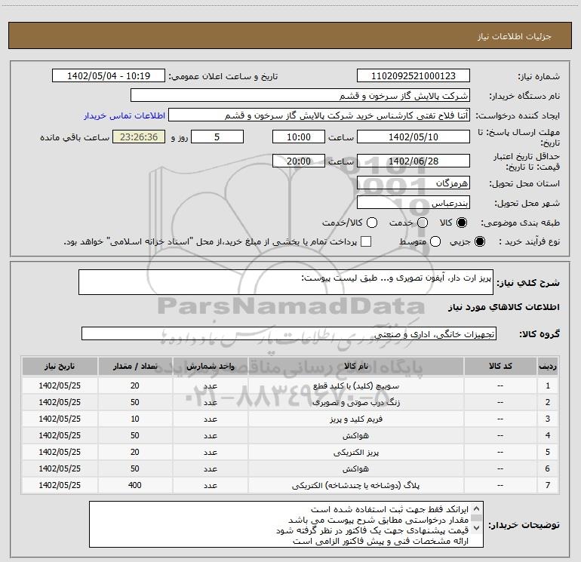Click the شماره نیاز field 1102092521000123
The height and width of the screenshot is (562, 581).
pos(413,76)
